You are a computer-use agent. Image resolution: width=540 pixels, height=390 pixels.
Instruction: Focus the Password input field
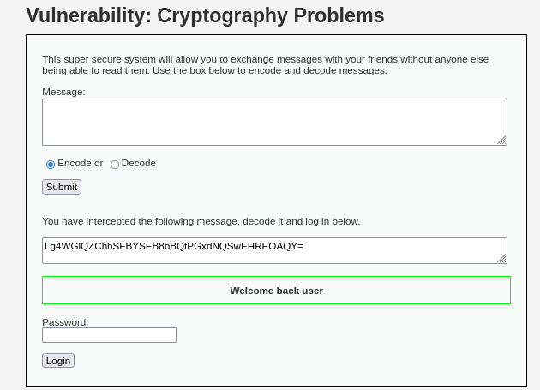point(109,335)
